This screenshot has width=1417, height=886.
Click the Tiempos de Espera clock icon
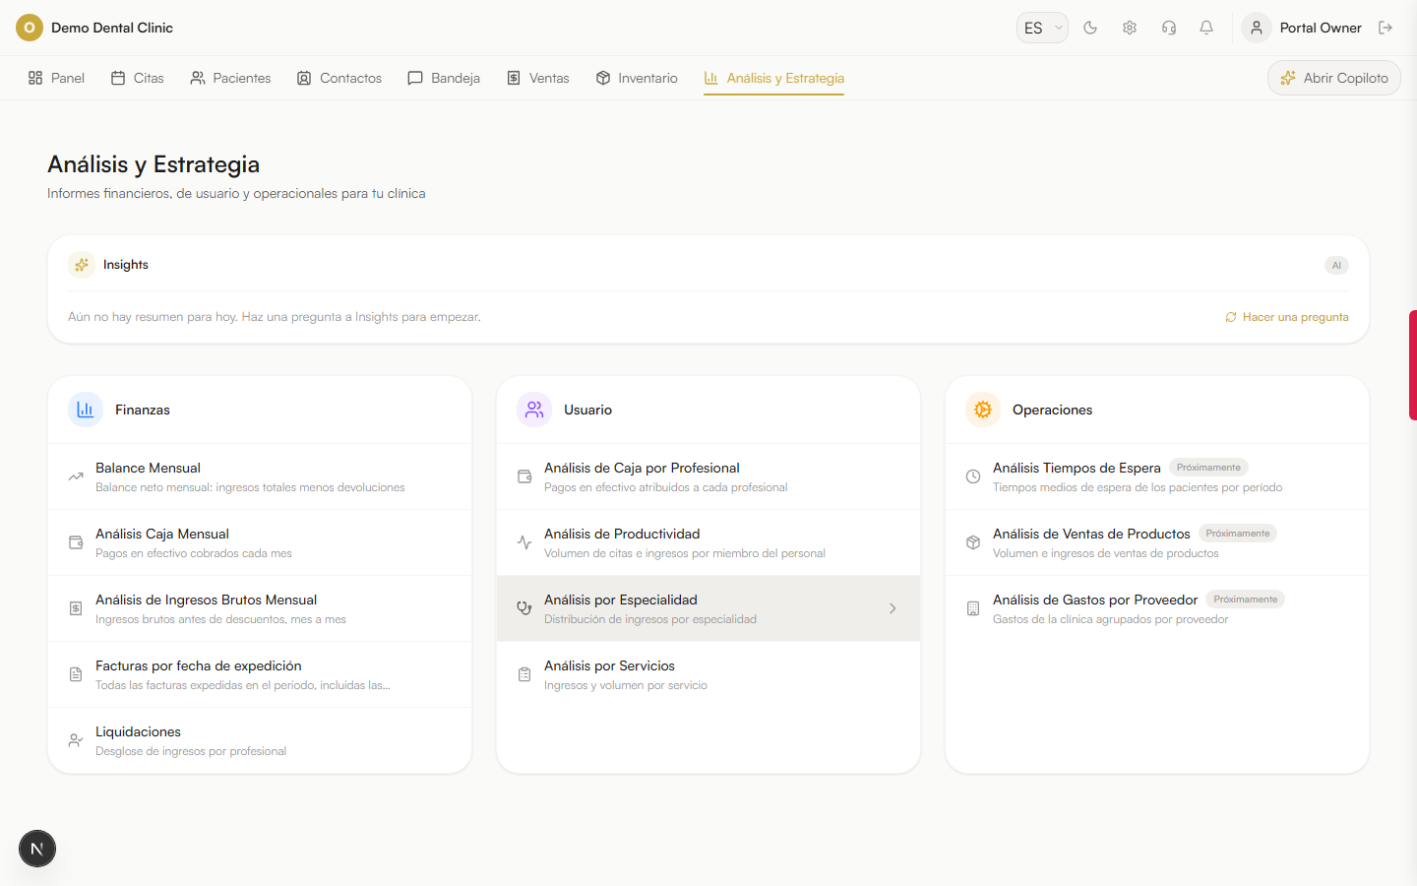[973, 476]
